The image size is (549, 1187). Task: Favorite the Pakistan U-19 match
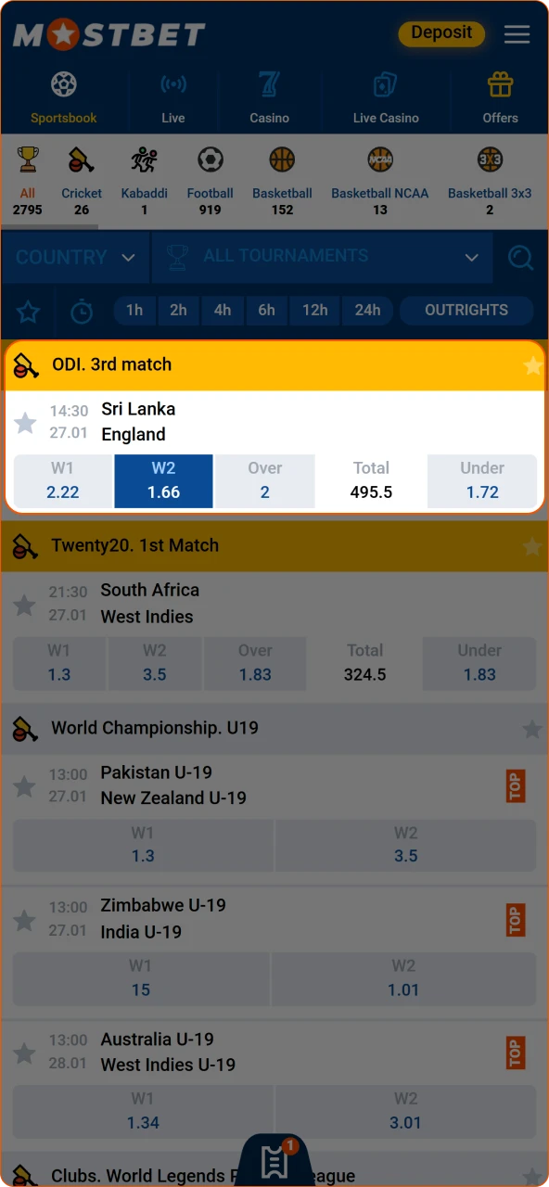[x=25, y=785]
